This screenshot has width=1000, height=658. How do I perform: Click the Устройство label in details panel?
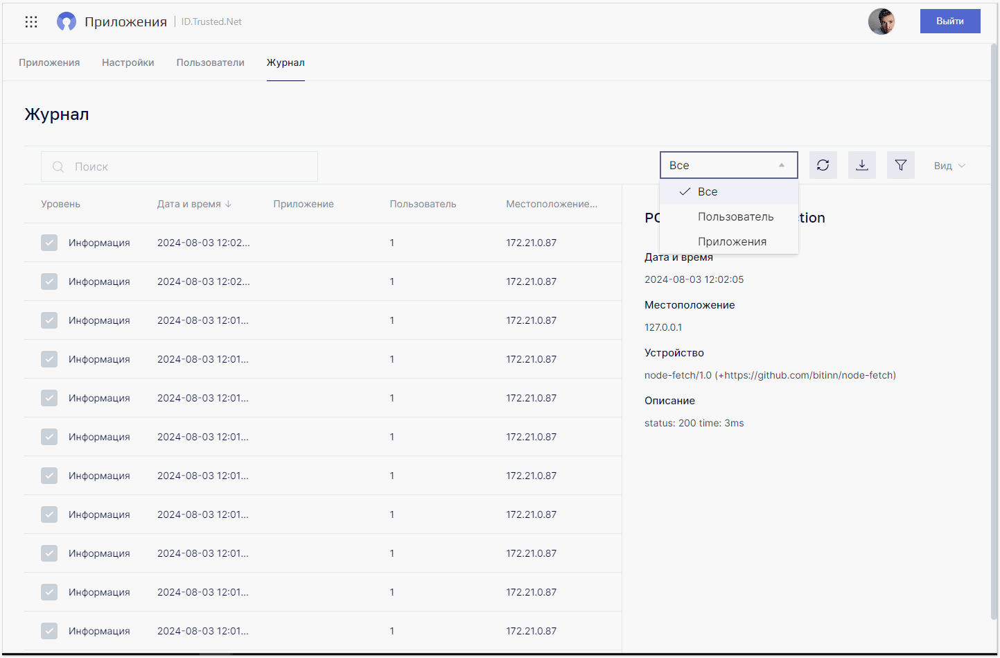[674, 353]
